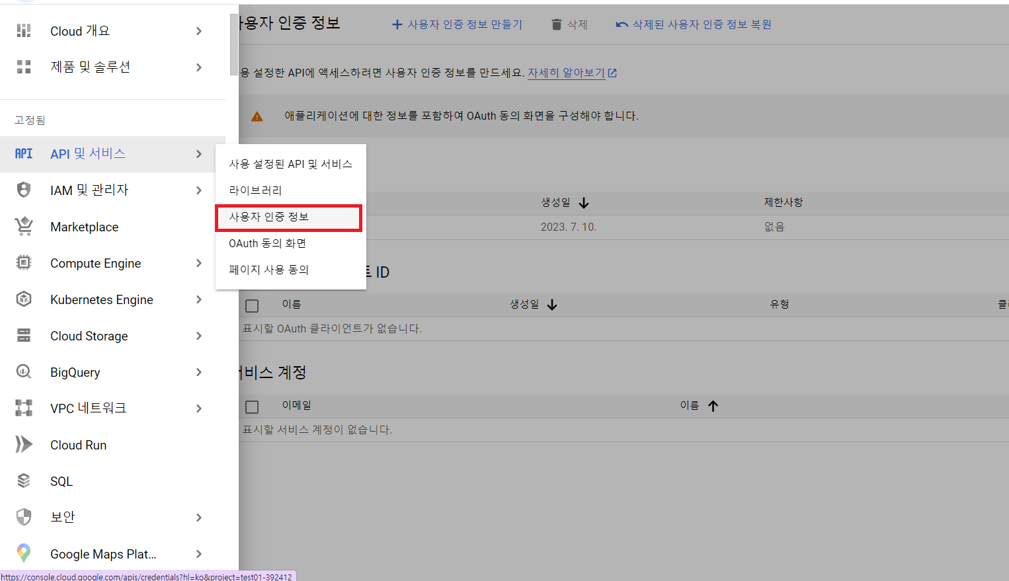1009x581 pixels.
Task: Expand the Cloud Storage chevron
Action: (x=199, y=336)
